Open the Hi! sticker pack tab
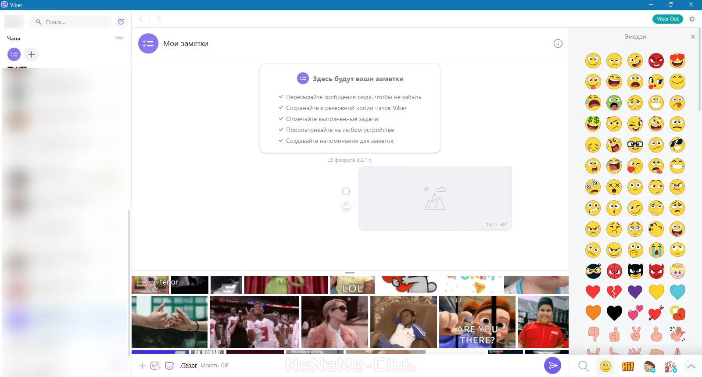The width and height of the screenshot is (702, 377). 628,366
